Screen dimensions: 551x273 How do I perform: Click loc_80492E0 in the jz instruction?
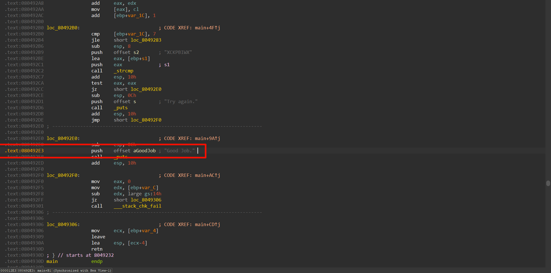[x=146, y=89]
